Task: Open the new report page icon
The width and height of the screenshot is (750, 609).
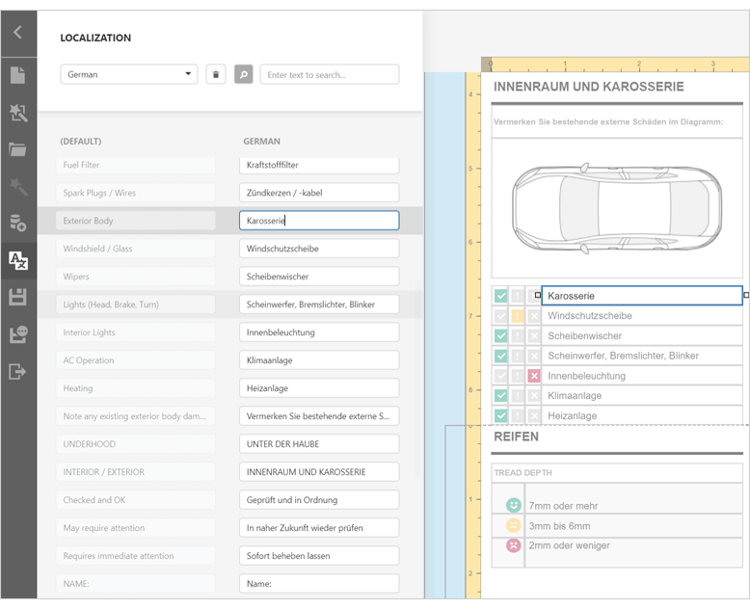Action: click(17, 75)
